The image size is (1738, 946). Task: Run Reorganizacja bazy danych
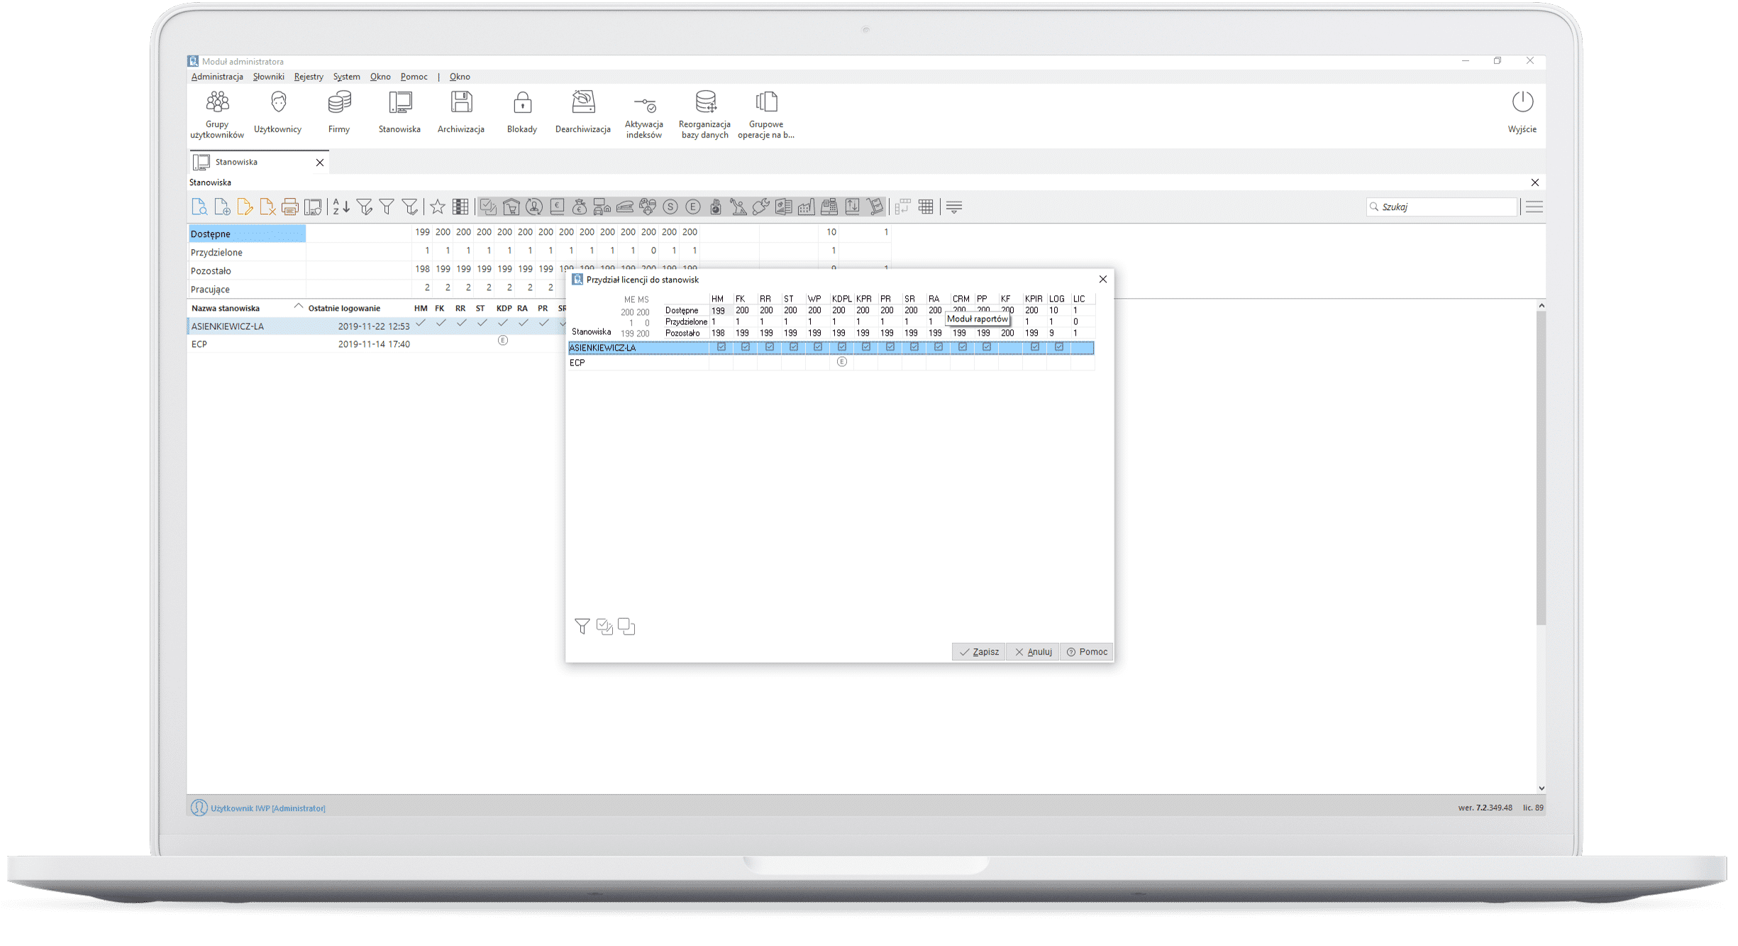pos(705,114)
